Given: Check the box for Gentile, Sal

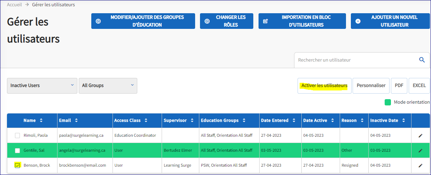Looking at the screenshot, I should (x=17, y=150).
